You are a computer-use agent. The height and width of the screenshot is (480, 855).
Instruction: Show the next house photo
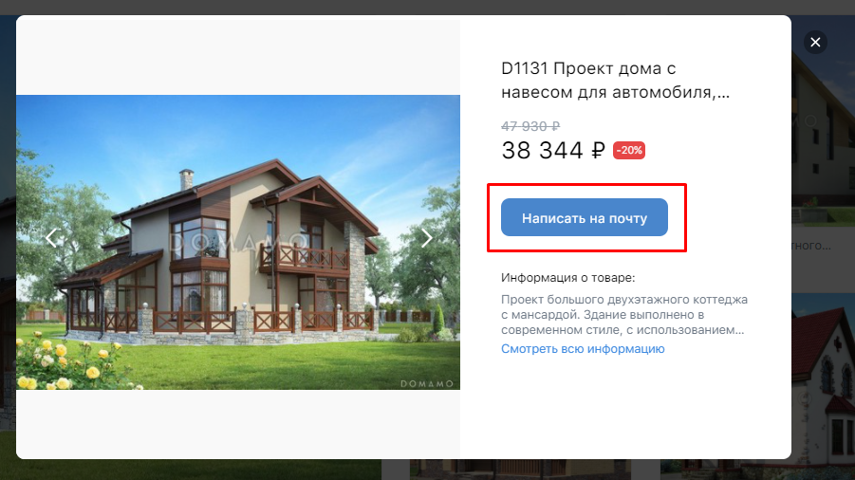pos(426,237)
